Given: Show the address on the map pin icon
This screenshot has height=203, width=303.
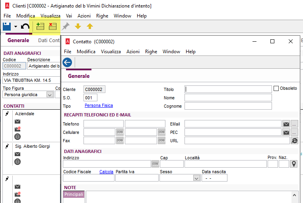Looking at the screenshot, I should click(294, 164).
